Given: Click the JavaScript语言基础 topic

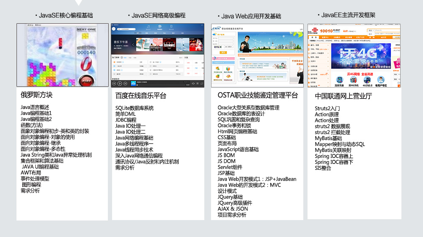Looking at the screenshot, I should pos(238,149).
